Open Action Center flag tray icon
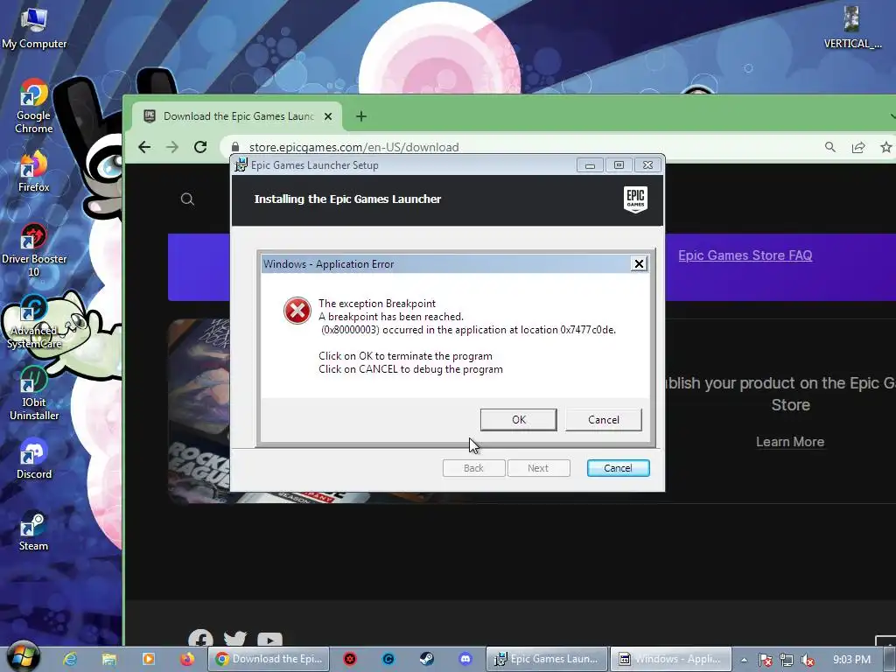 click(x=765, y=660)
